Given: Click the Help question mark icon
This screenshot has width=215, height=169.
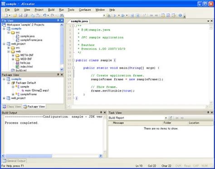Looking at the screenshot, I should pos(180,15).
